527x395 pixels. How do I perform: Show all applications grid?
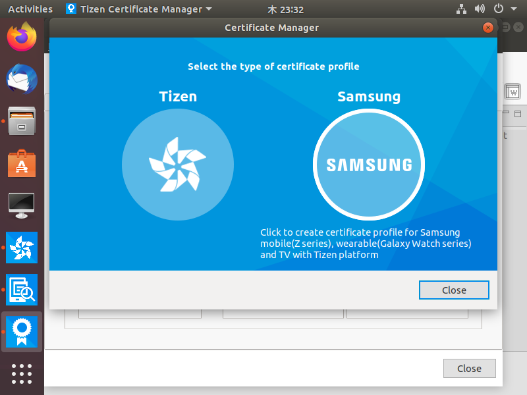(x=22, y=374)
